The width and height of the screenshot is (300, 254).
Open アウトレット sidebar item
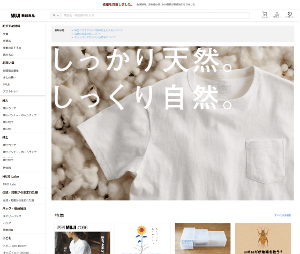pos(11,91)
